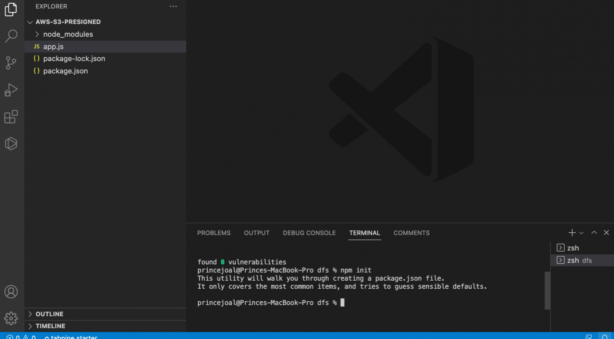The width and height of the screenshot is (614, 339).
Task: Switch to the PROBLEMS tab
Action: click(x=213, y=233)
